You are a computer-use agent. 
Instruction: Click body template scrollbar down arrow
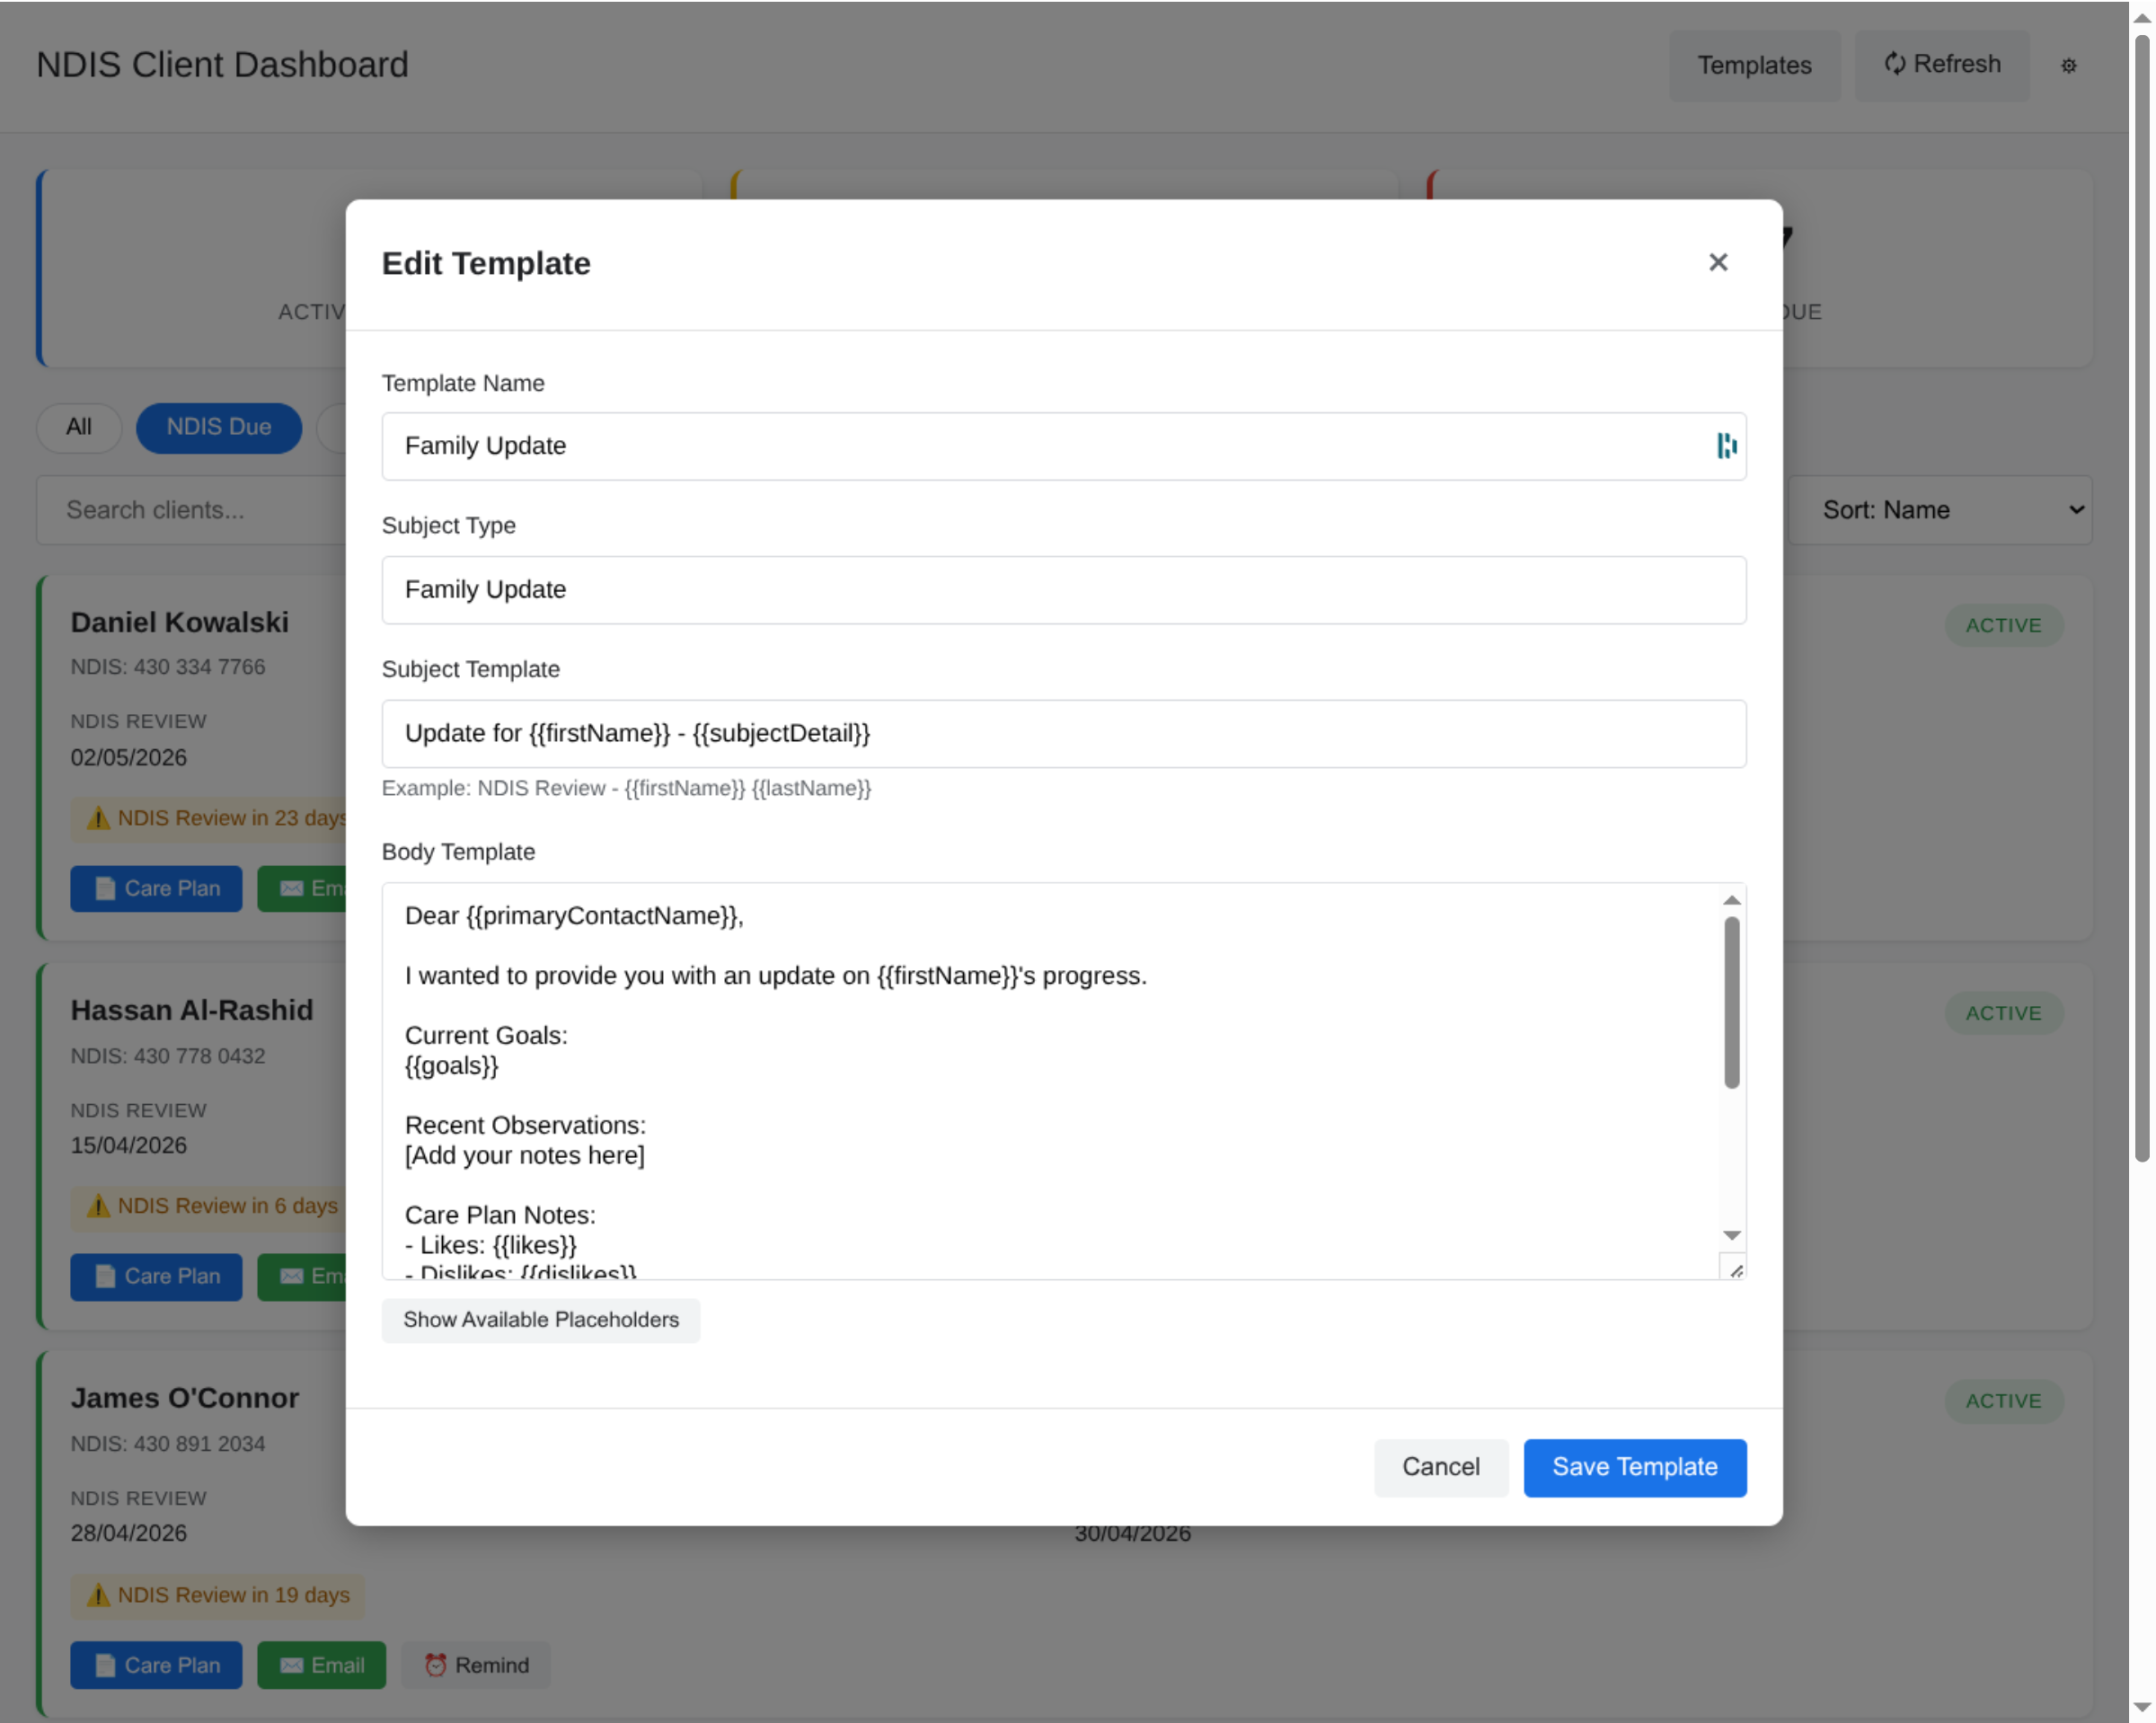1731,1235
